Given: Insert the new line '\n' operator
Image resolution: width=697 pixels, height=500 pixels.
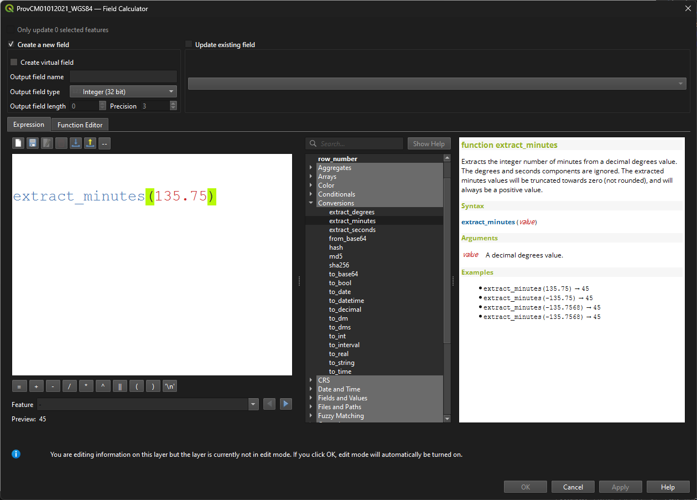Looking at the screenshot, I should click(170, 386).
